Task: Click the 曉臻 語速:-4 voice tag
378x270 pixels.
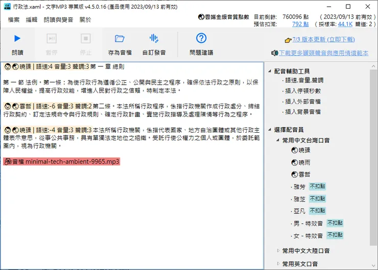Action: 48,130
